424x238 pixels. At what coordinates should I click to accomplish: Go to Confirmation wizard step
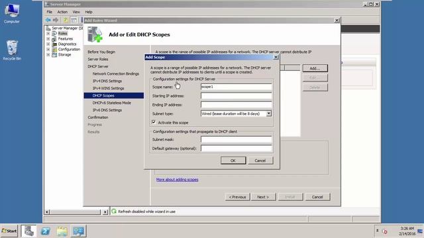coord(98,118)
